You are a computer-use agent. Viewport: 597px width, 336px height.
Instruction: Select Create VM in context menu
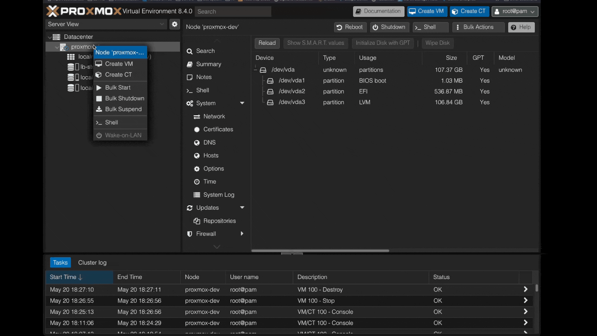pyautogui.click(x=120, y=64)
